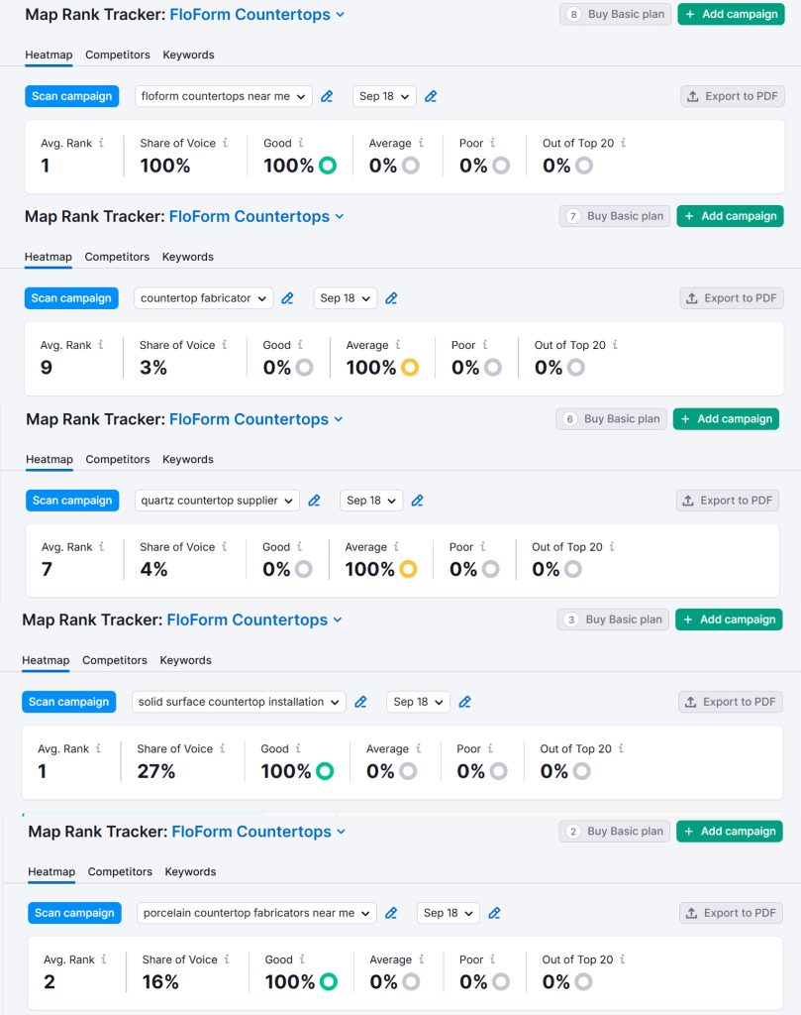This screenshot has width=801, height=1015.
Task: Click the edit pencil beside "countertop fabricator" keyword
Action: pos(288,298)
